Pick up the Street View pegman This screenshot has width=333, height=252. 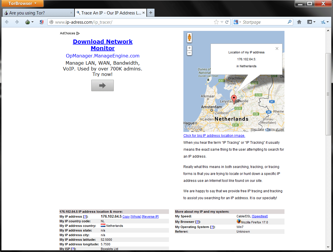click(189, 38)
